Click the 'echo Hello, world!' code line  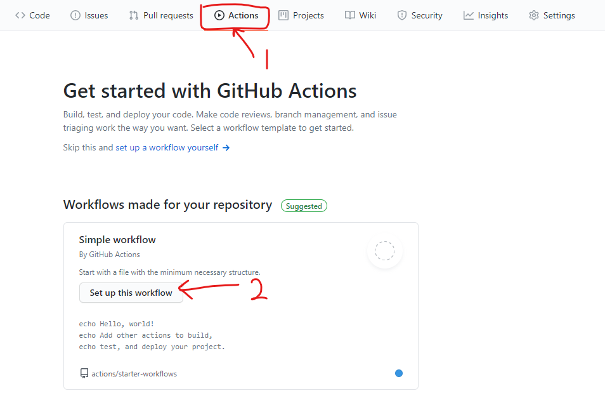click(117, 324)
